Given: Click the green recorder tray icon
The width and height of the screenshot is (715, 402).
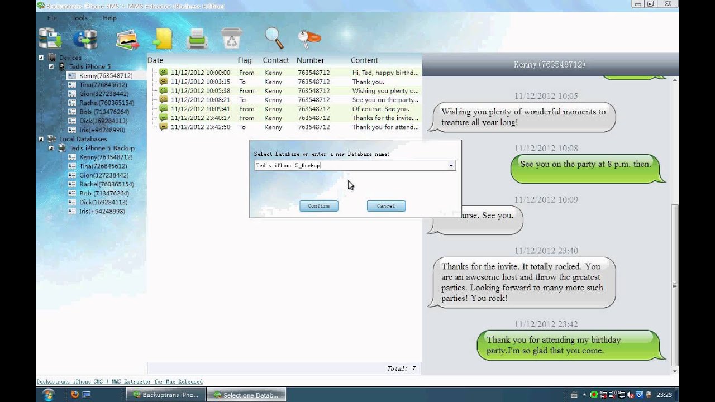Looking at the screenshot, I should (594, 394).
